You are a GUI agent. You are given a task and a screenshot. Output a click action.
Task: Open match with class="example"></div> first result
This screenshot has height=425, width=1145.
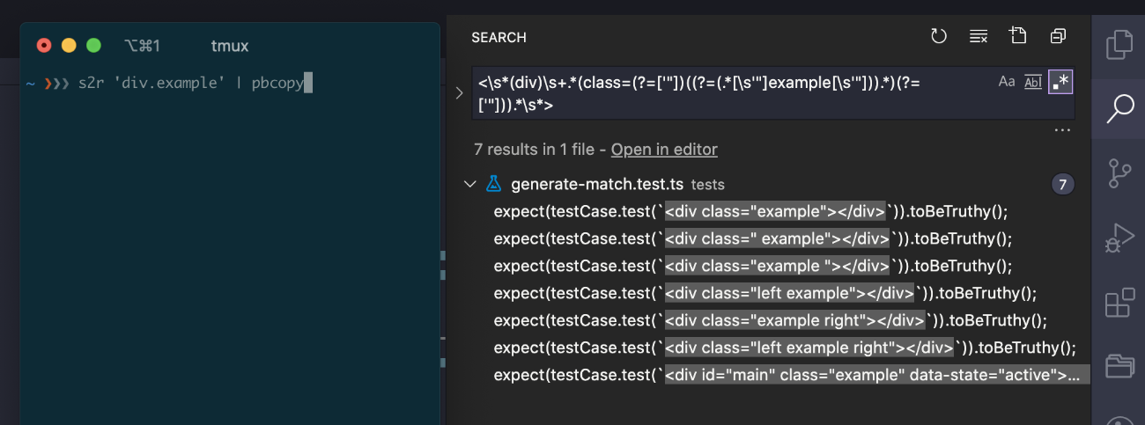(750, 212)
